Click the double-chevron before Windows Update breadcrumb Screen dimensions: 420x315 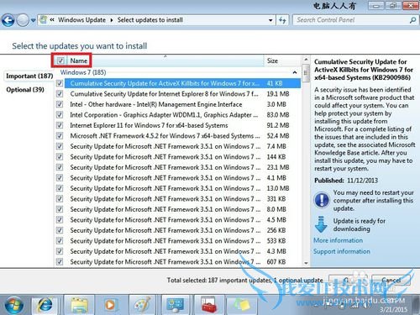[52, 20]
